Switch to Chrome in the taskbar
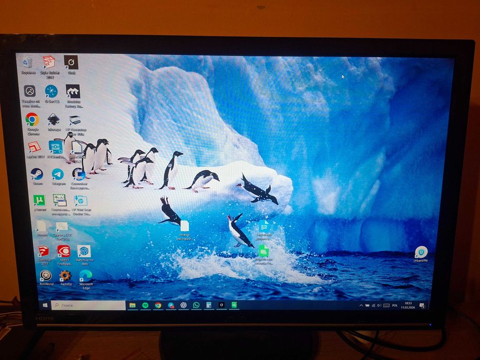Viewport: 480px width, 360px height. [158, 305]
